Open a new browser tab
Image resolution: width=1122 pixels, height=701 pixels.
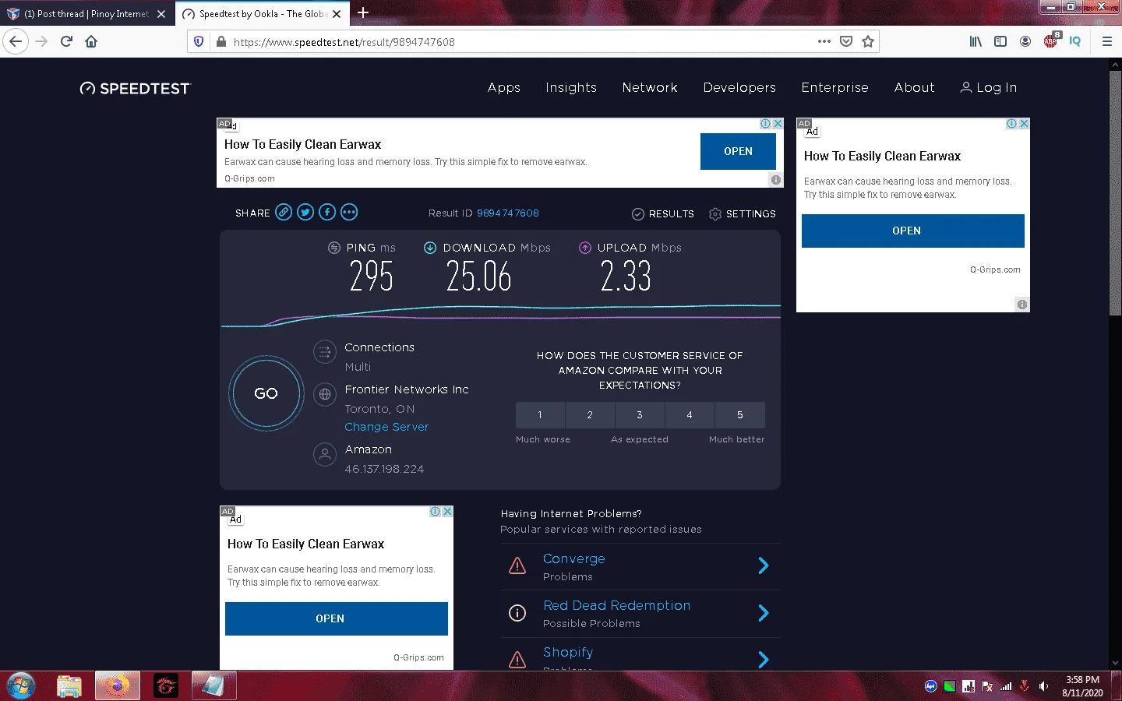[363, 12]
